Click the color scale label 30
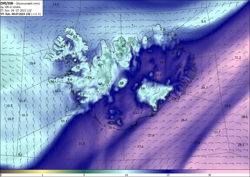Image resolution: width=250 pixels, height=177 pixels. (x=210, y=175)
